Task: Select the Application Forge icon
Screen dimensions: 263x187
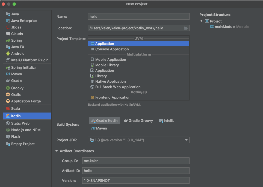Action: 8,101
